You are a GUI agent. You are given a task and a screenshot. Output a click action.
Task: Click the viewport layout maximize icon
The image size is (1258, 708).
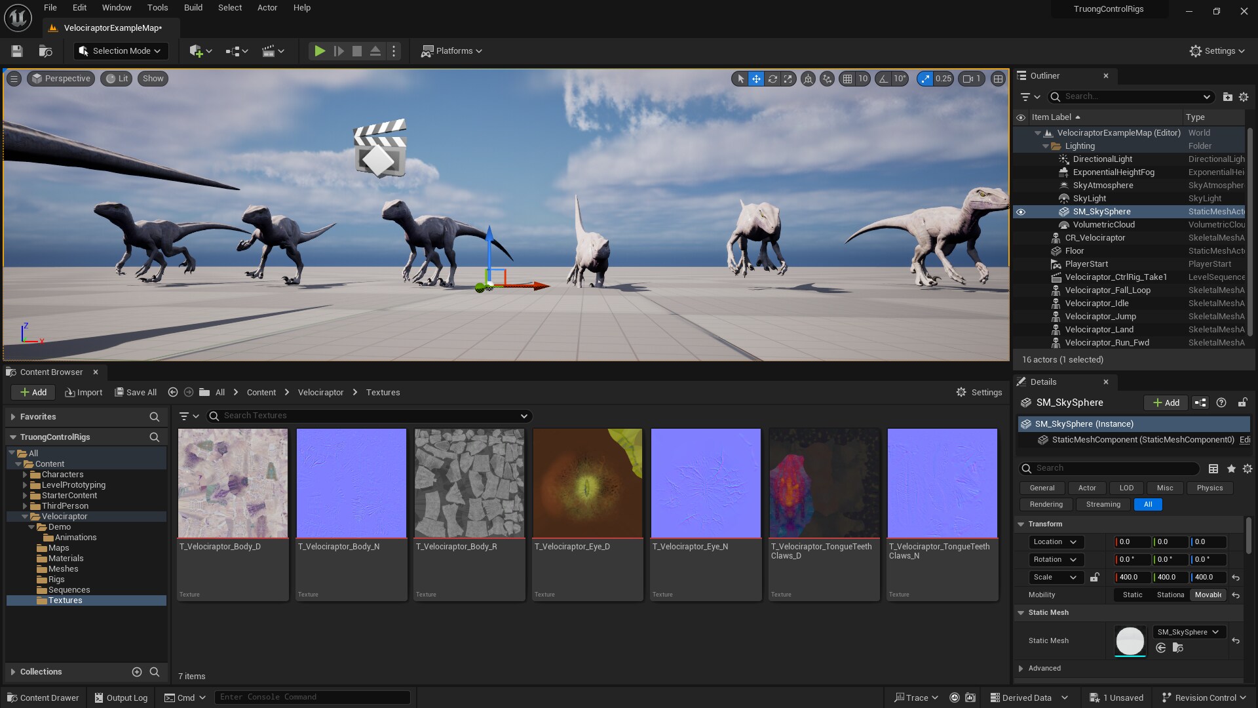click(998, 79)
